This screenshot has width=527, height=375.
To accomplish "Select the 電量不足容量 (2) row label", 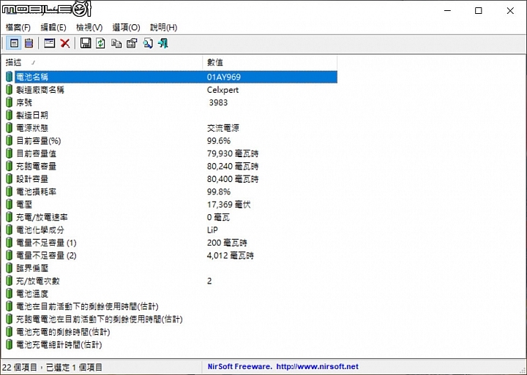I will point(46,256).
